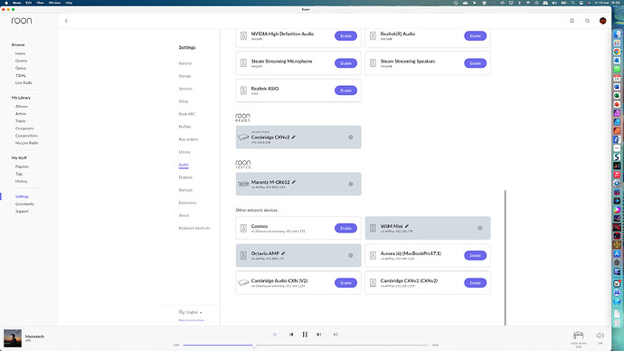Image resolution: width=624 pixels, height=351 pixels.
Task: Open the user profile avatar
Action: coord(602,21)
